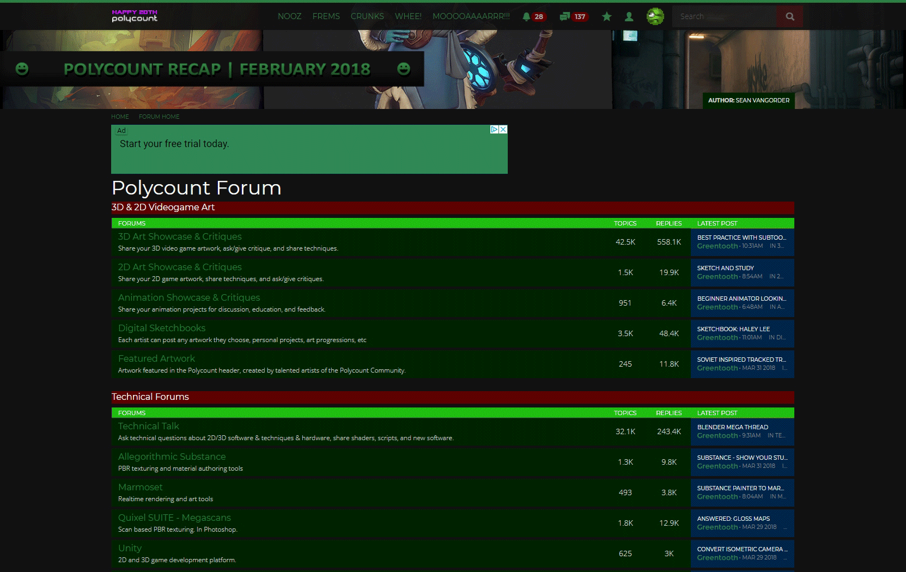This screenshot has height=572, width=906.
Task: Open Technical Talk forum
Action: click(149, 426)
